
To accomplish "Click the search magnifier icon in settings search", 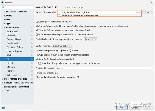I will pos(3,7).
